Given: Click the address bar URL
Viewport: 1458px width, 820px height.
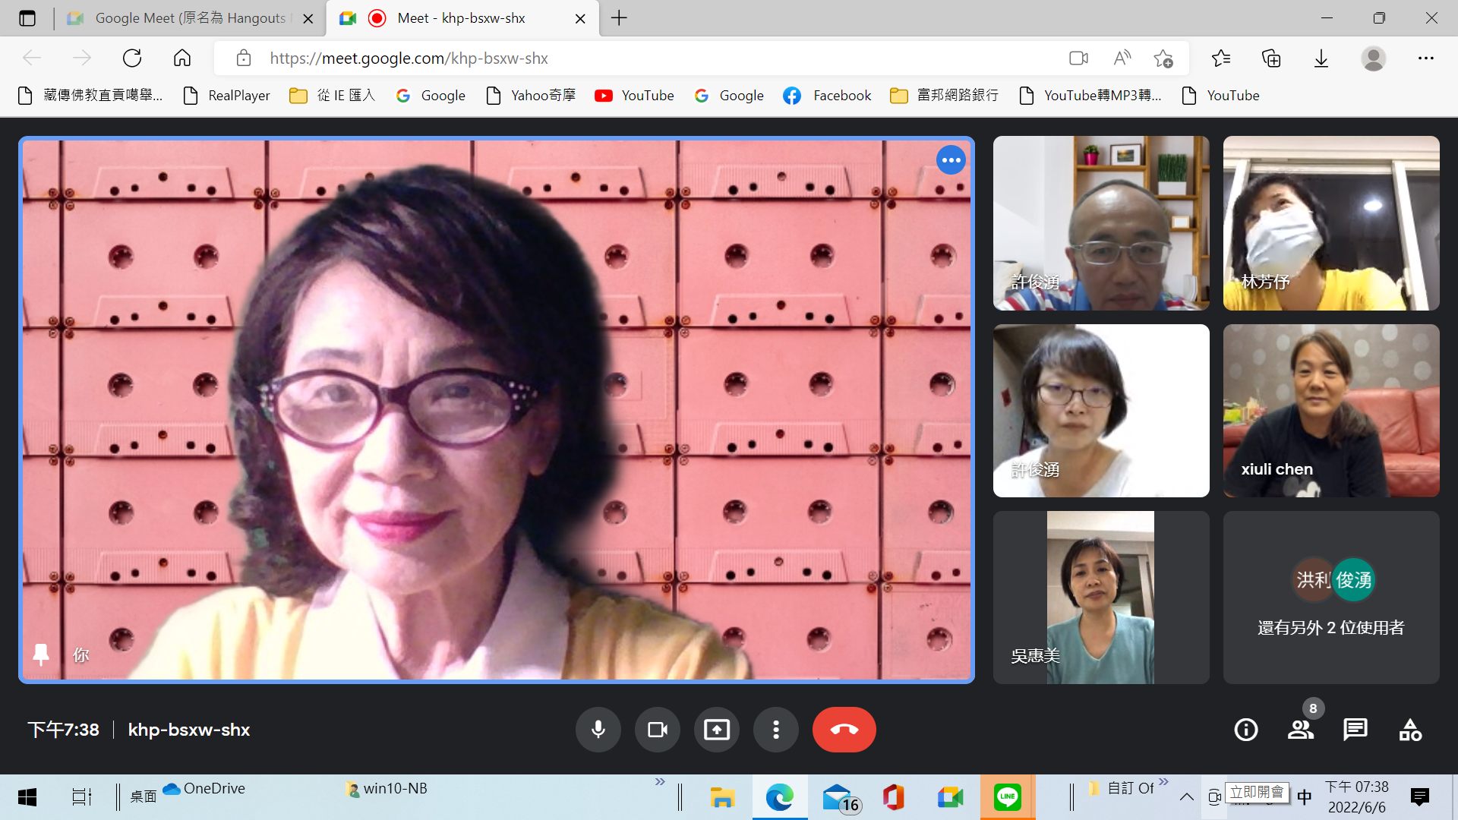Looking at the screenshot, I should click(x=409, y=58).
